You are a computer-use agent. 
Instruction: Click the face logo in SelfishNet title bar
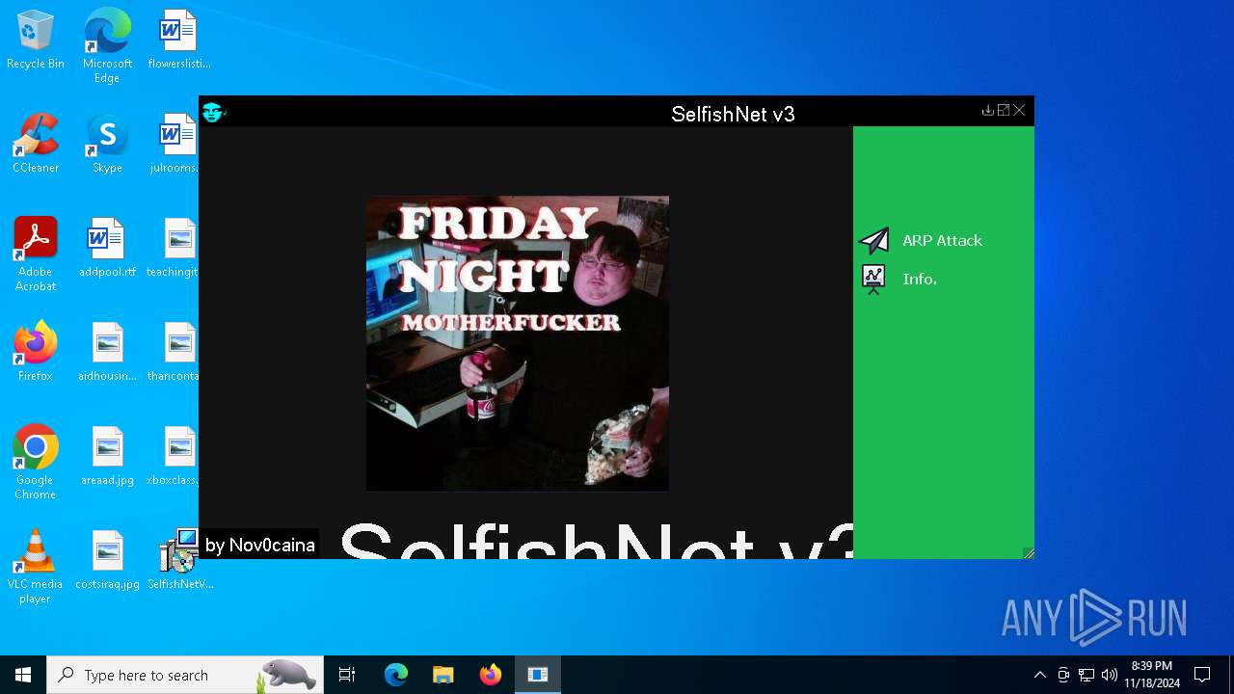[213, 112]
